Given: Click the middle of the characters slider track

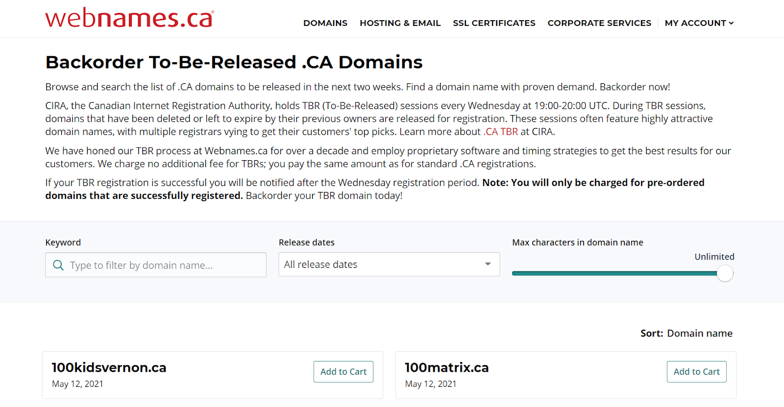Looking at the screenshot, I should click(x=618, y=273).
